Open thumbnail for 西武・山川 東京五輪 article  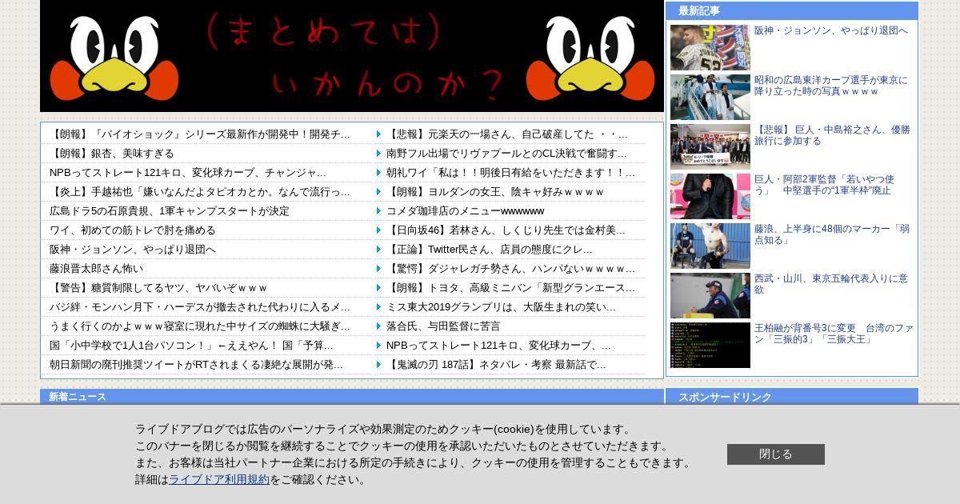tap(710, 295)
